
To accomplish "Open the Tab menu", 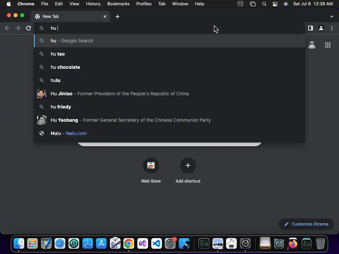I will 162,4.
